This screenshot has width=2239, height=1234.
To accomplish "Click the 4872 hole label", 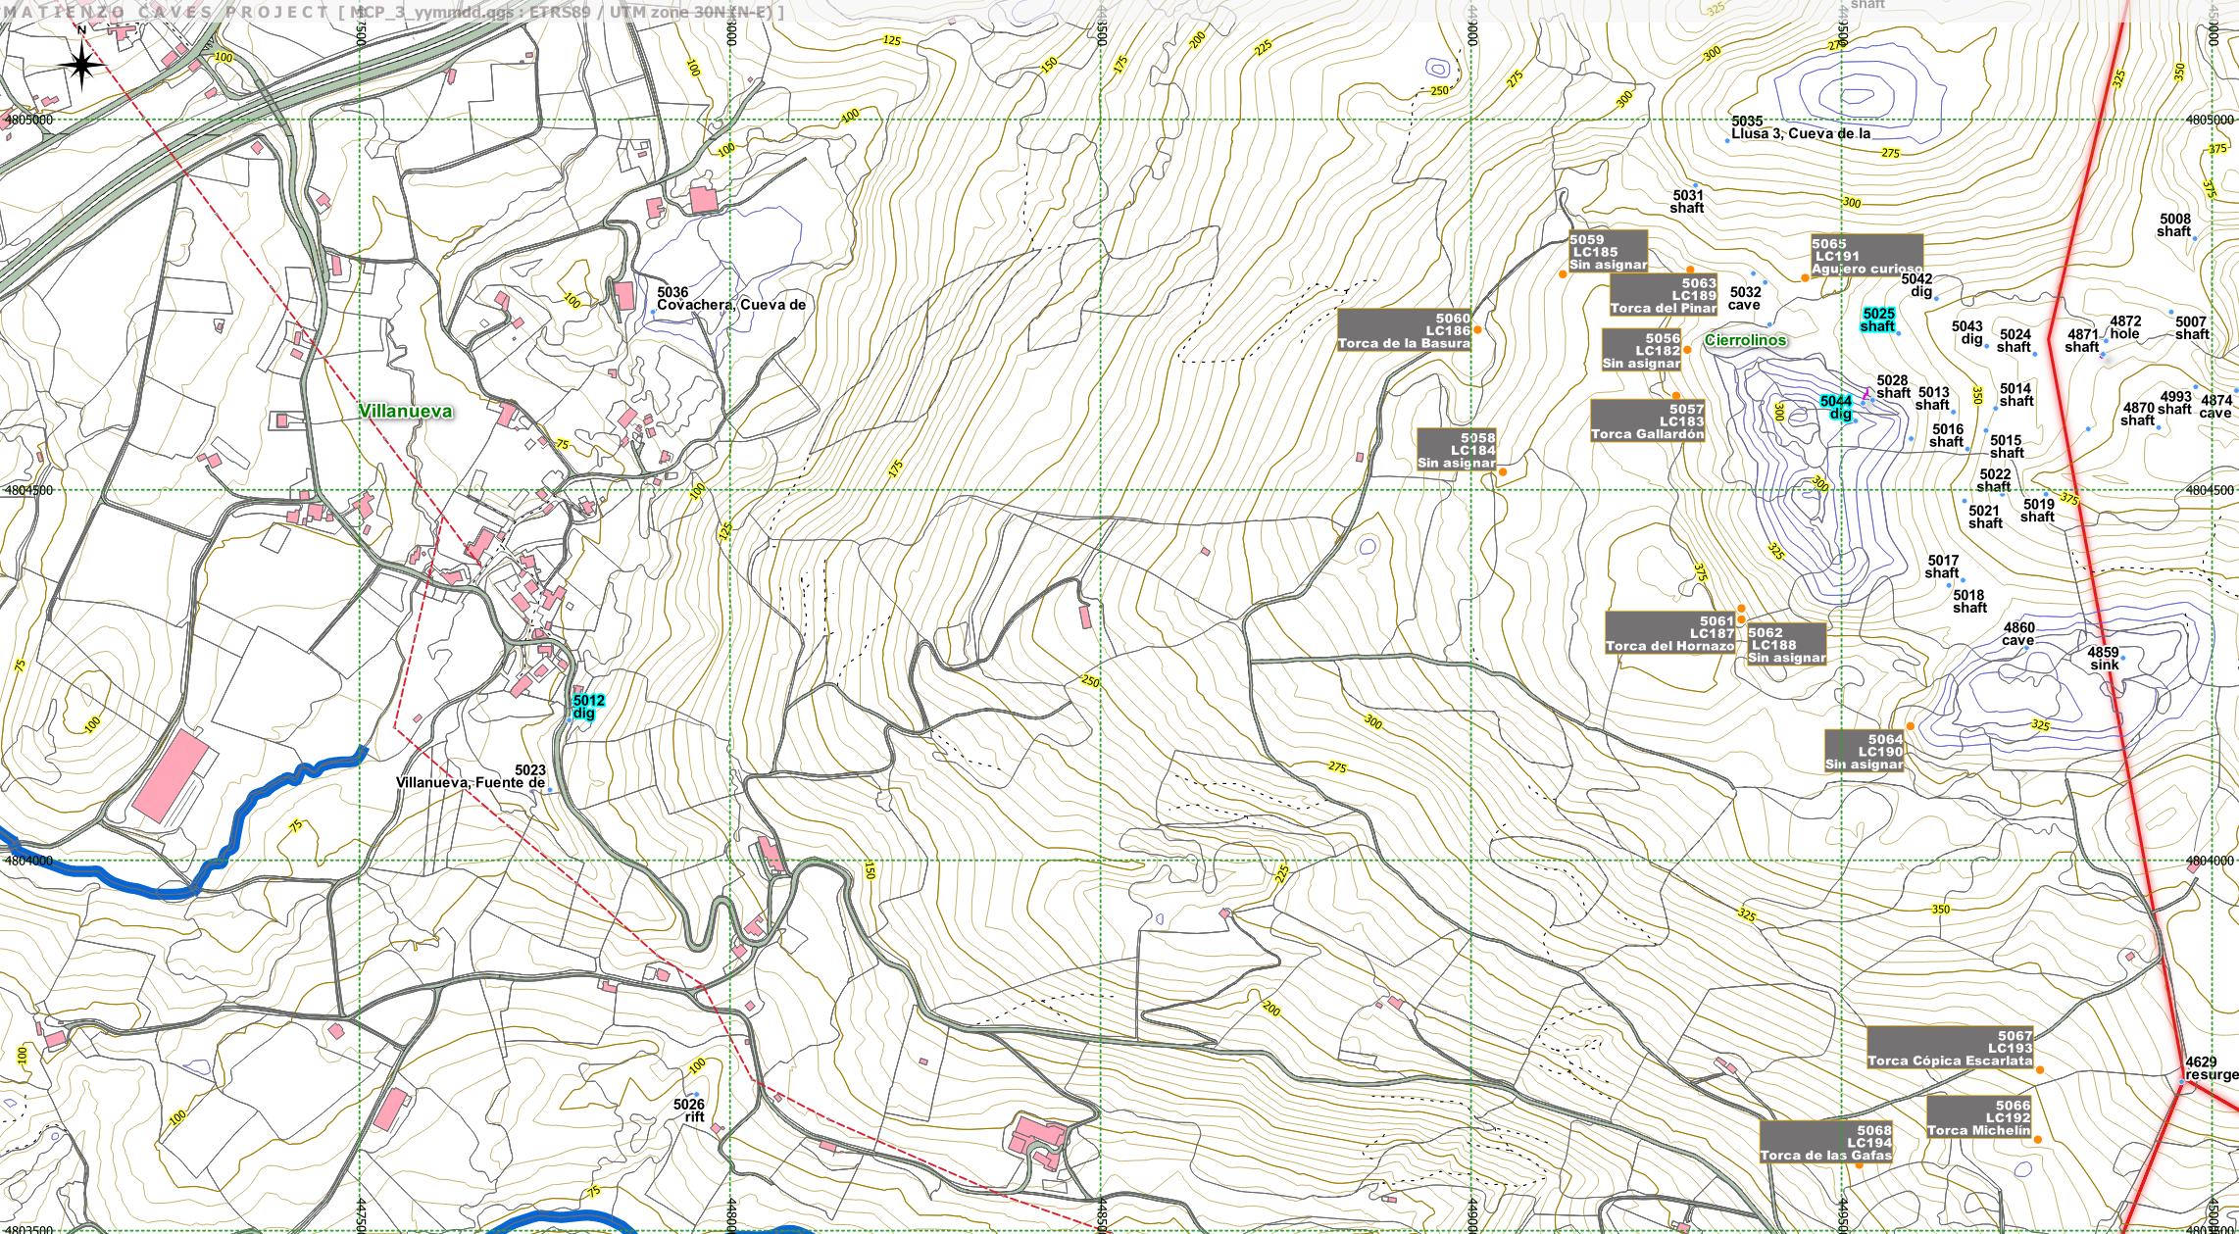I will pyautogui.click(x=2125, y=327).
